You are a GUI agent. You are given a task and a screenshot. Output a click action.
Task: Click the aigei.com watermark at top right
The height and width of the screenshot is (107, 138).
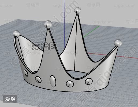pos(124,6)
